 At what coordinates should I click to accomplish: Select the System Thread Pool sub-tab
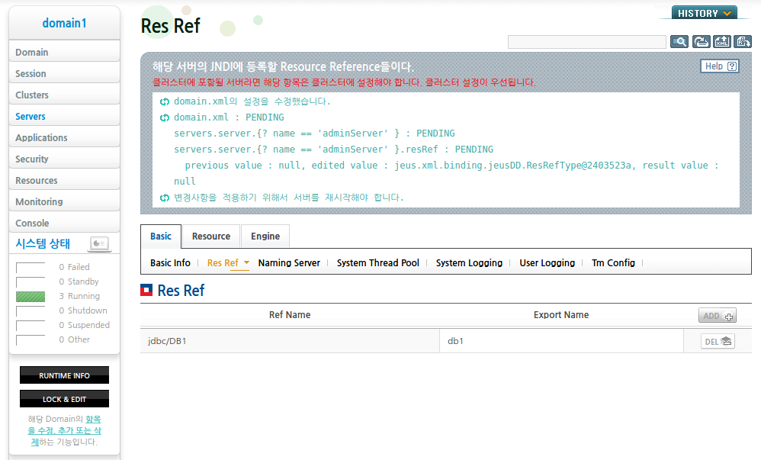point(378,262)
